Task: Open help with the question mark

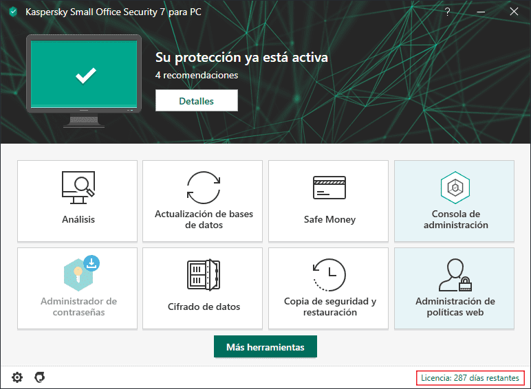Action: point(447,12)
